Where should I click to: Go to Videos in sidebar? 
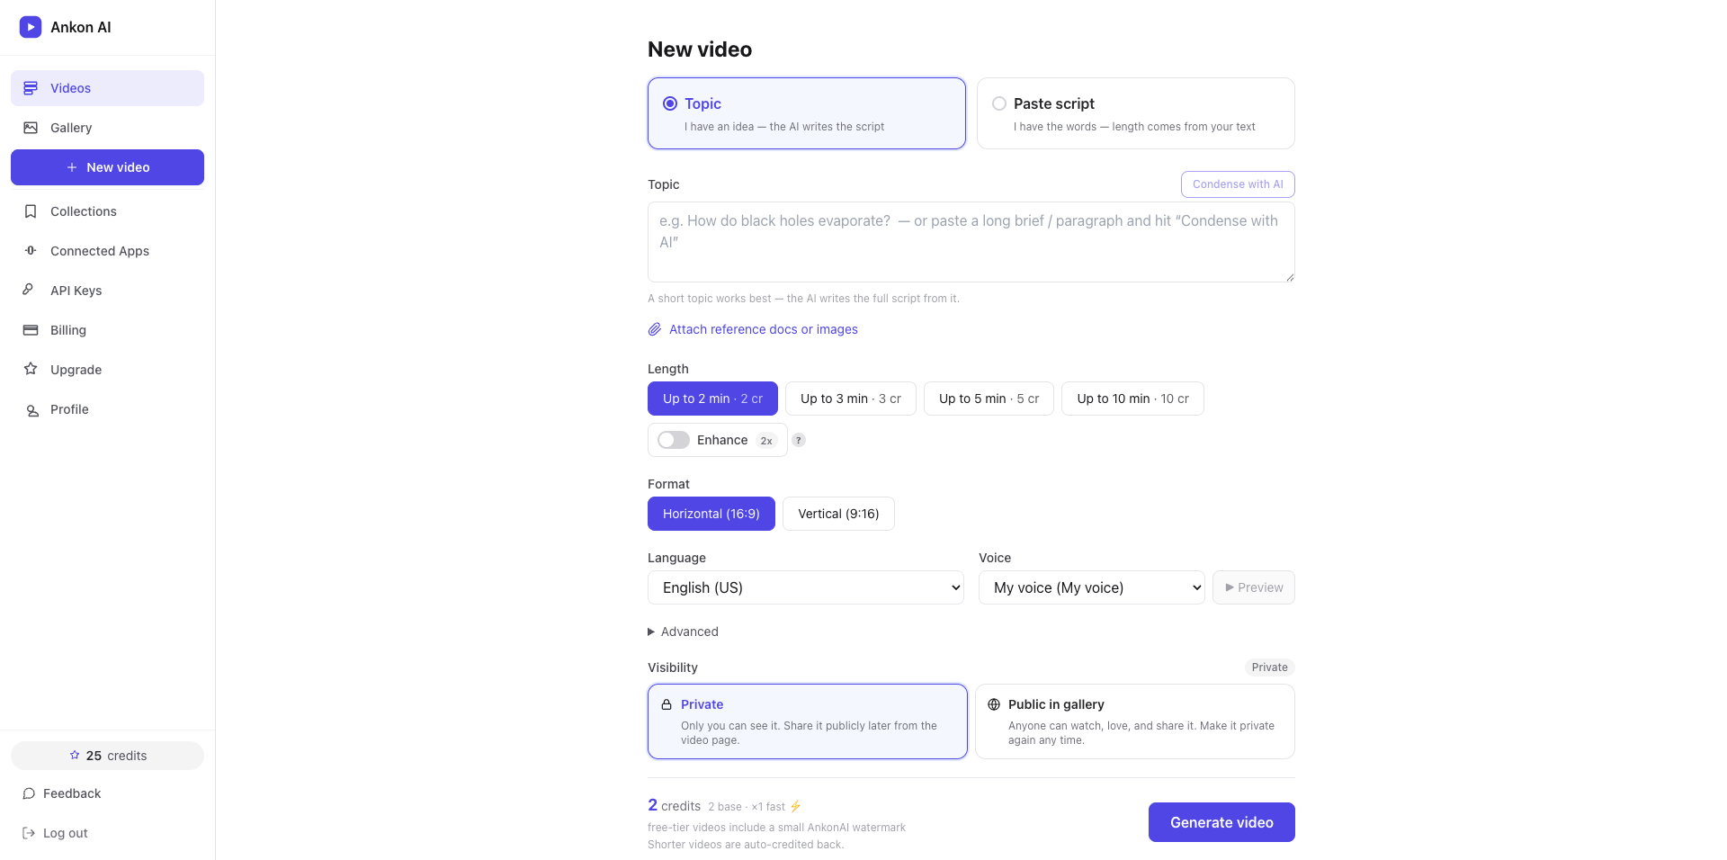click(x=107, y=88)
